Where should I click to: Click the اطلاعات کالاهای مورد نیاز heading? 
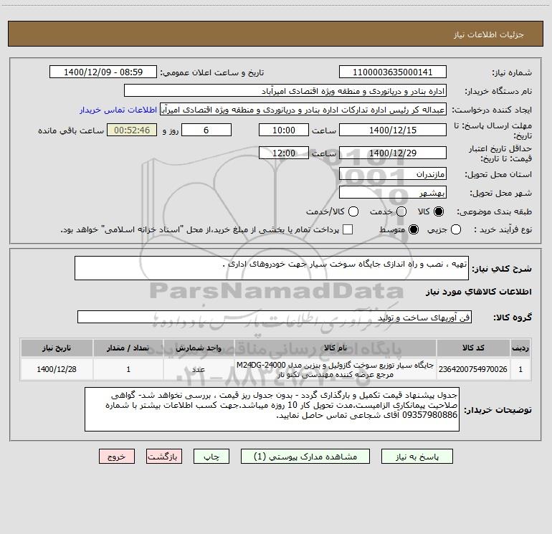pos(479,292)
